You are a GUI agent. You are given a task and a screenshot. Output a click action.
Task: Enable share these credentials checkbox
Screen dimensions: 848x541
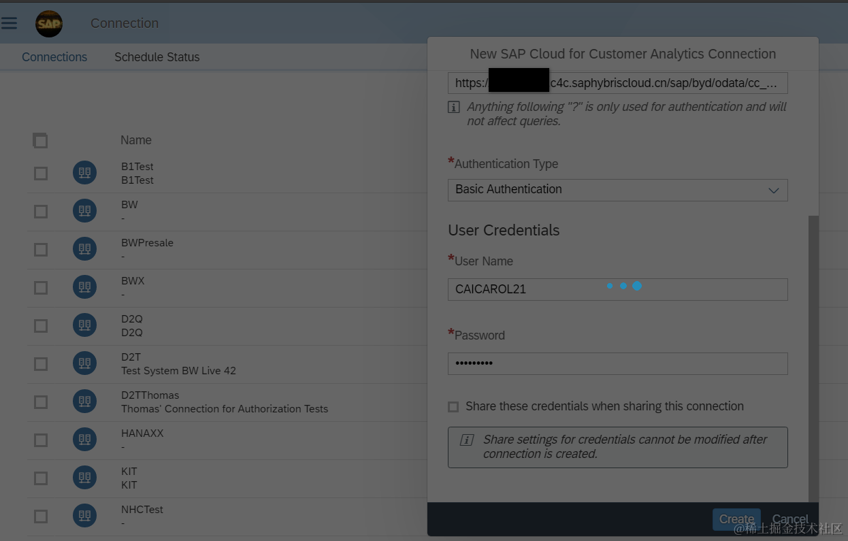pyautogui.click(x=453, y=407)
